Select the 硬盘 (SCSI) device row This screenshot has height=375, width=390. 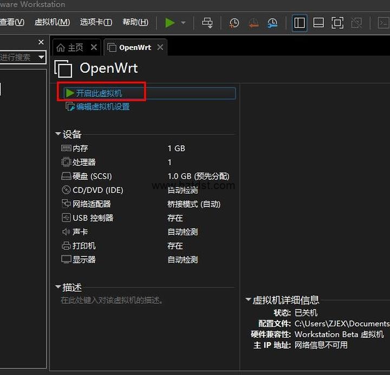(x=147, y=176)
